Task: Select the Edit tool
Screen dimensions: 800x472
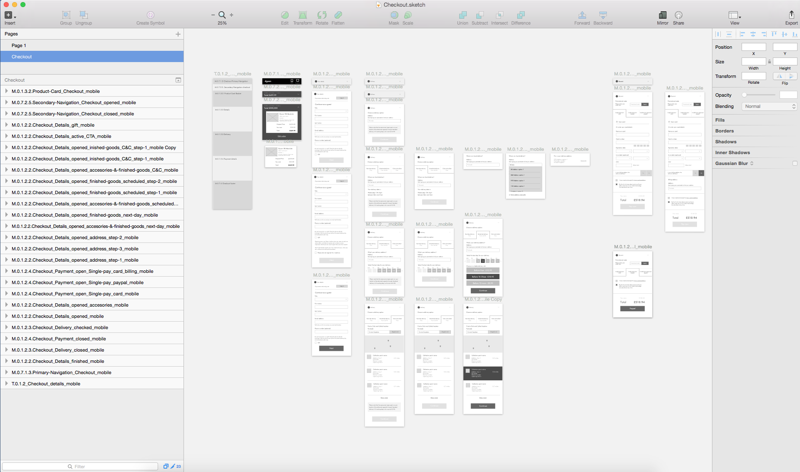Action: tap(285, 15)
